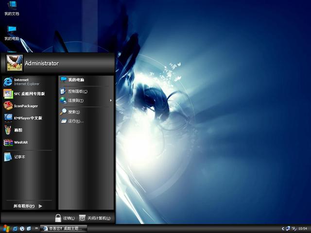Image resolution: width=311 pixels, height=233 pixels.
Task: Show hidden system tray icons
Action: point(283,228)
